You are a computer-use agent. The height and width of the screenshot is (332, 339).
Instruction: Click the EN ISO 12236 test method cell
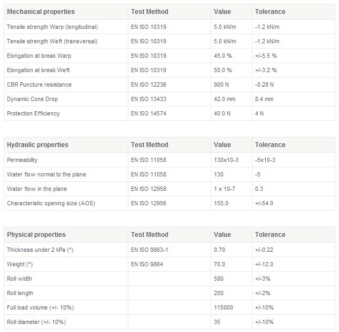[x=149, y=84]
